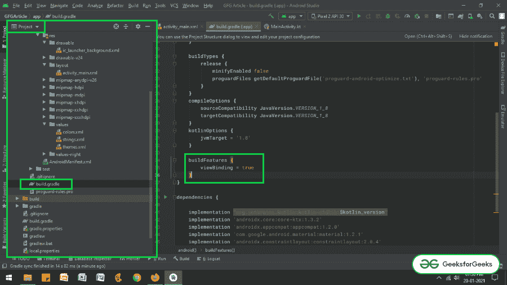This screenshot has height=285, width=507.
Task: Open the AVD Manager device icon
Action: click(x=470, y=16)
